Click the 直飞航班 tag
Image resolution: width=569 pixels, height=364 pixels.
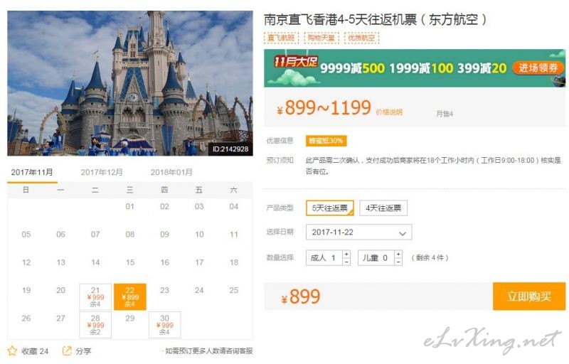pyautogui.click(x=281, y=38)
